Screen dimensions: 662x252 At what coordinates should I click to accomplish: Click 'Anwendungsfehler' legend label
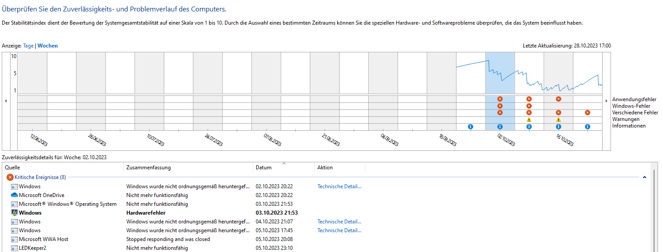click(634, 99)
